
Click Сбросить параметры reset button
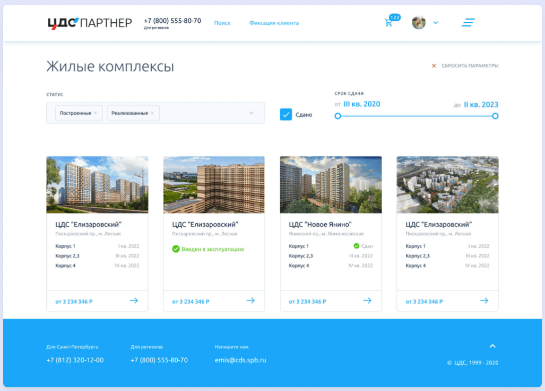(470, 66)
